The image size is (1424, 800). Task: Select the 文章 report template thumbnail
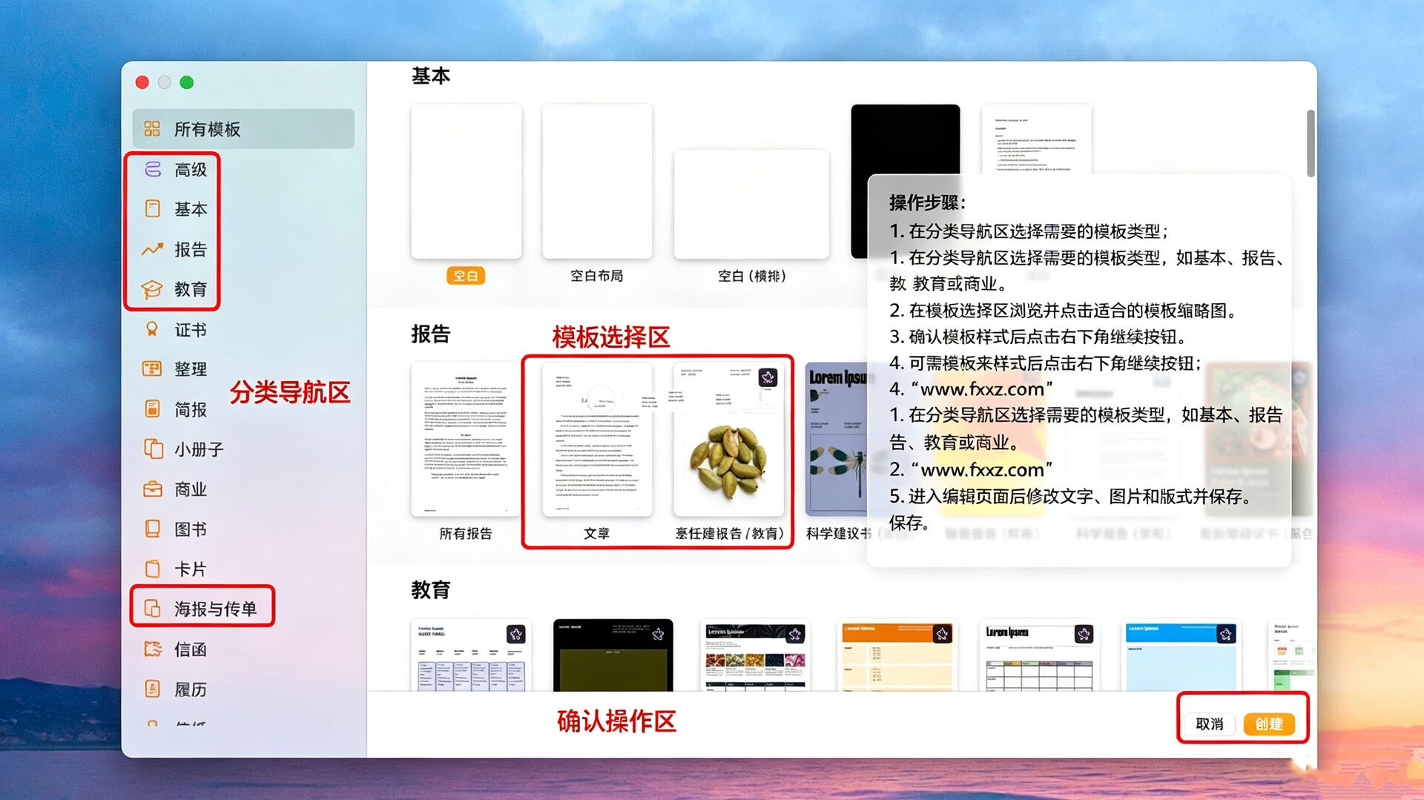[x=597, y=439]
